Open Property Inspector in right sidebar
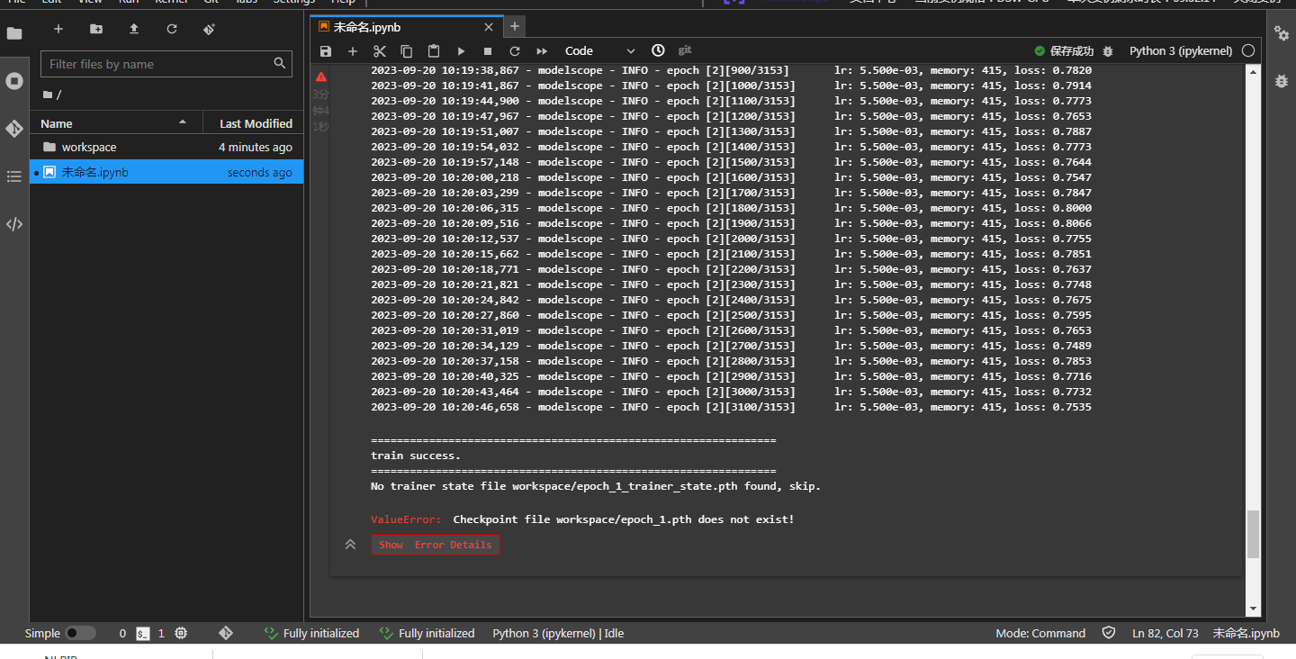 click(1282, 33)
